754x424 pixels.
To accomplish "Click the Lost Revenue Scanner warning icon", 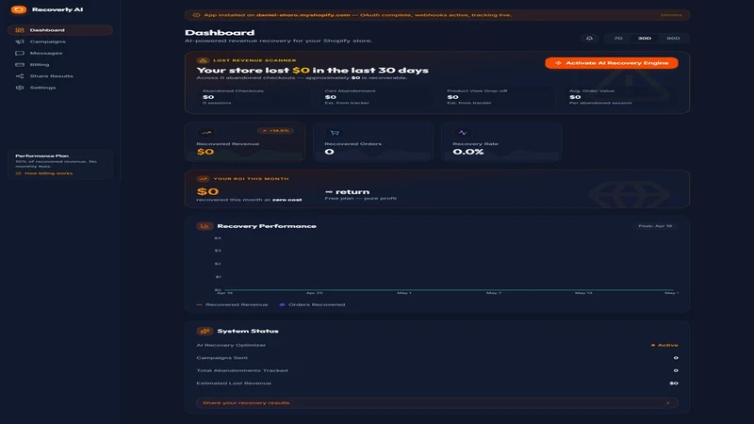I will point(203,60).
